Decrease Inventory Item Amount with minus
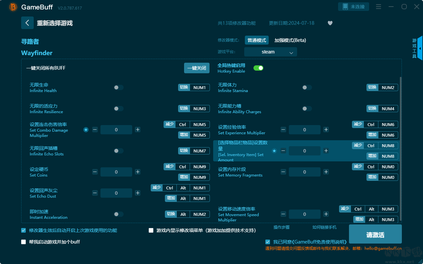This screenshot has width=423, height=264. 283,151
